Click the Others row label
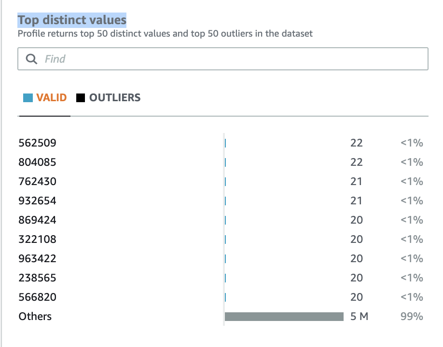 (x=35, y=317)
